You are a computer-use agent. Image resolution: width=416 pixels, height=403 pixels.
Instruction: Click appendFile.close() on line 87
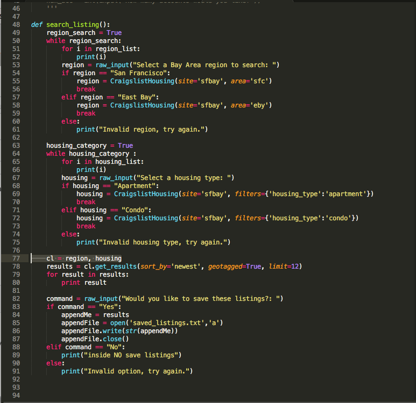[95, 339]
